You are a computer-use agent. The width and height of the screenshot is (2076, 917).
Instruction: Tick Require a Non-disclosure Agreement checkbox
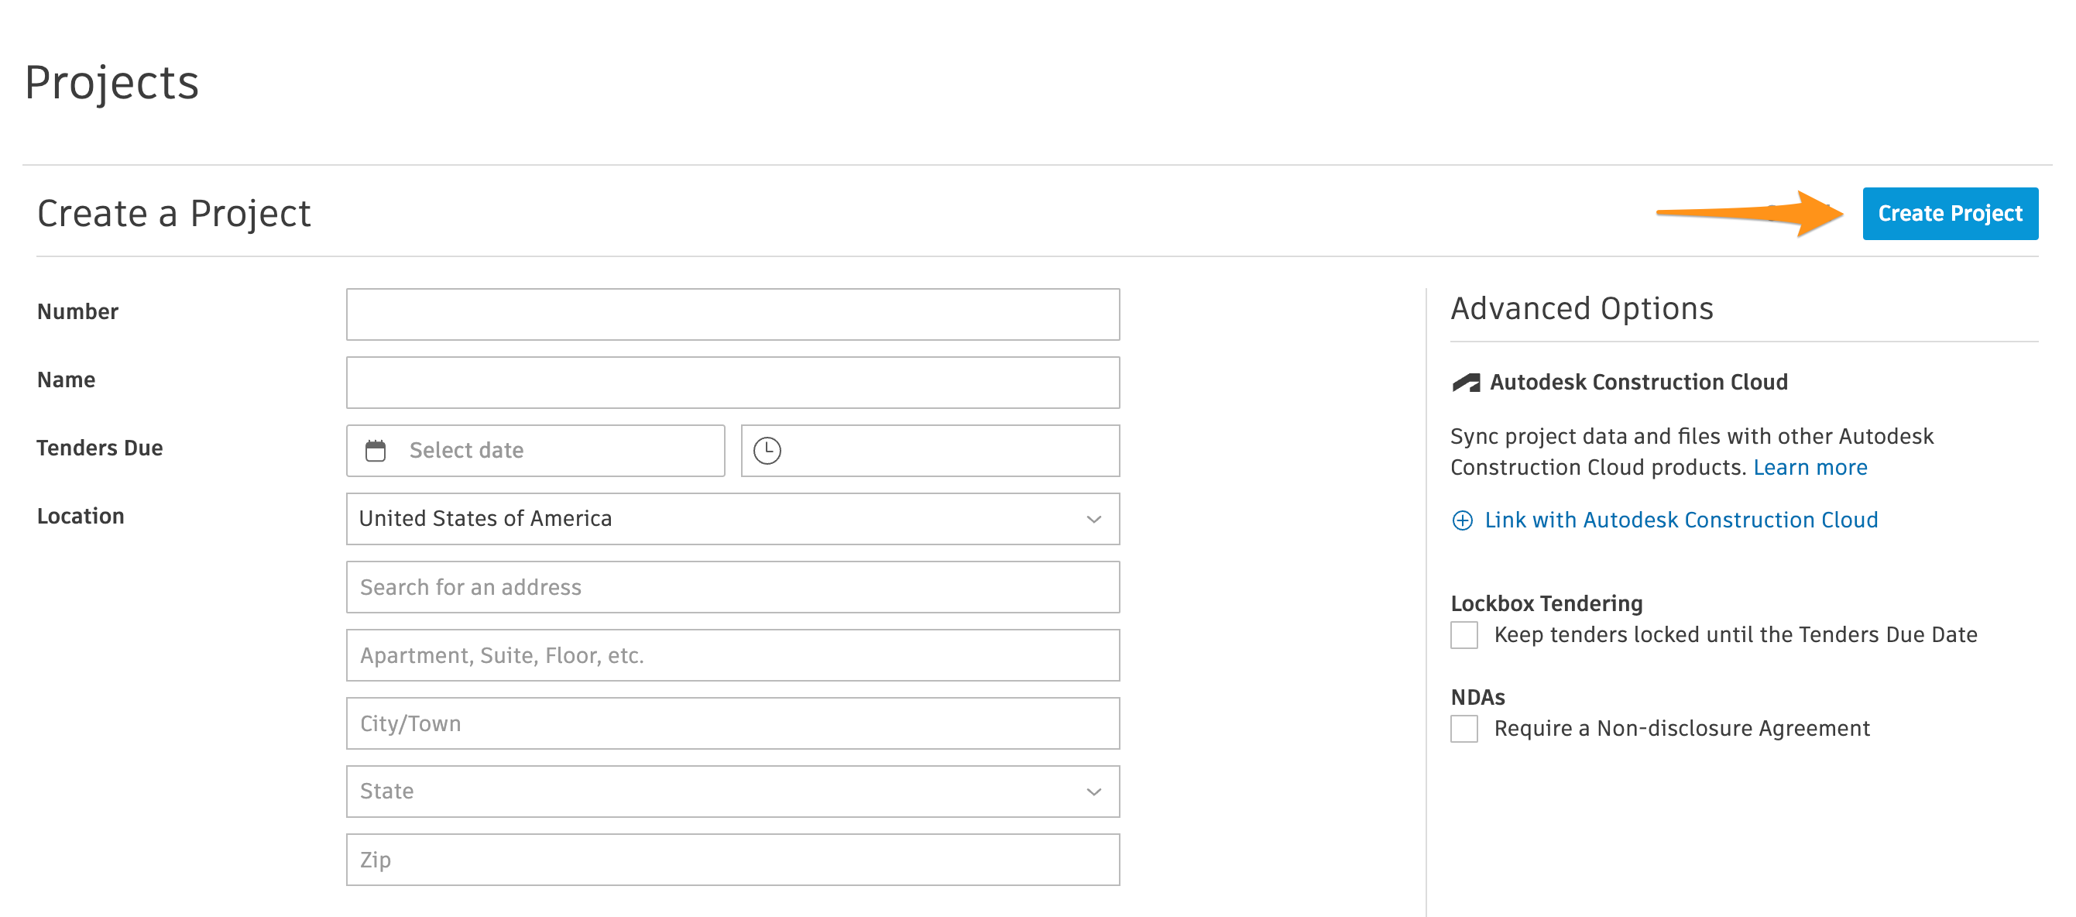[1463, 729]
